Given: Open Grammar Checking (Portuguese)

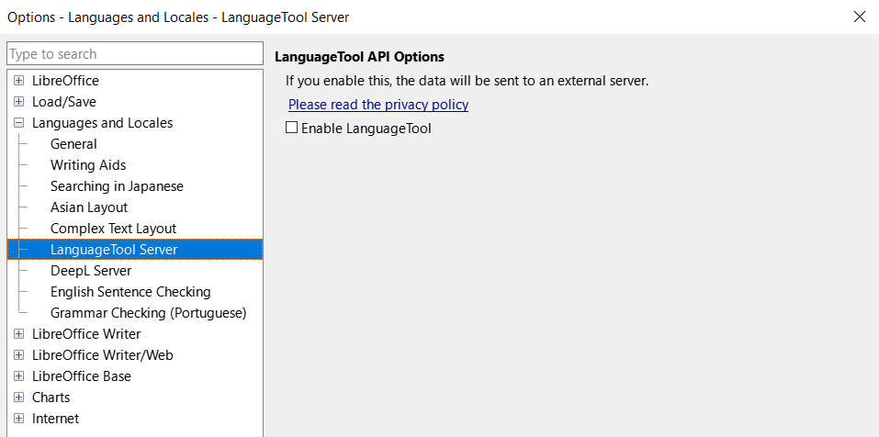Looking at the screenshot, I should coord(149,313).
